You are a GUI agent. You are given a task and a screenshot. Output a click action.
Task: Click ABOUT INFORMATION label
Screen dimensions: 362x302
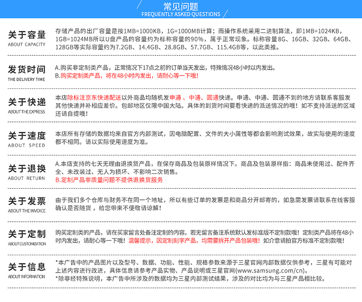pyautogui.click(x=27, y=277)
